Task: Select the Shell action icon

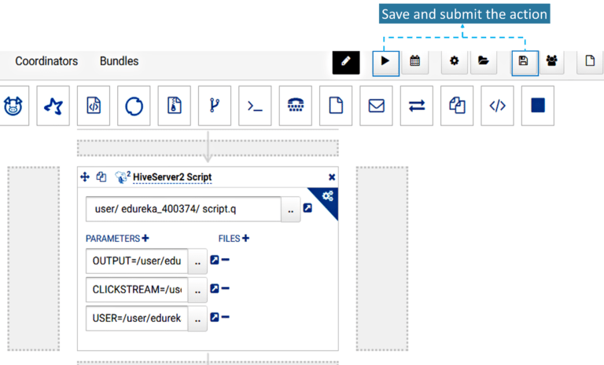Action: point(255,106)
